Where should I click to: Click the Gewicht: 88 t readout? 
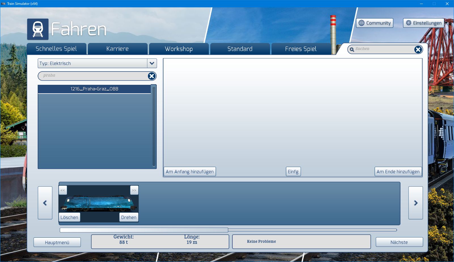tap(124, 239)
